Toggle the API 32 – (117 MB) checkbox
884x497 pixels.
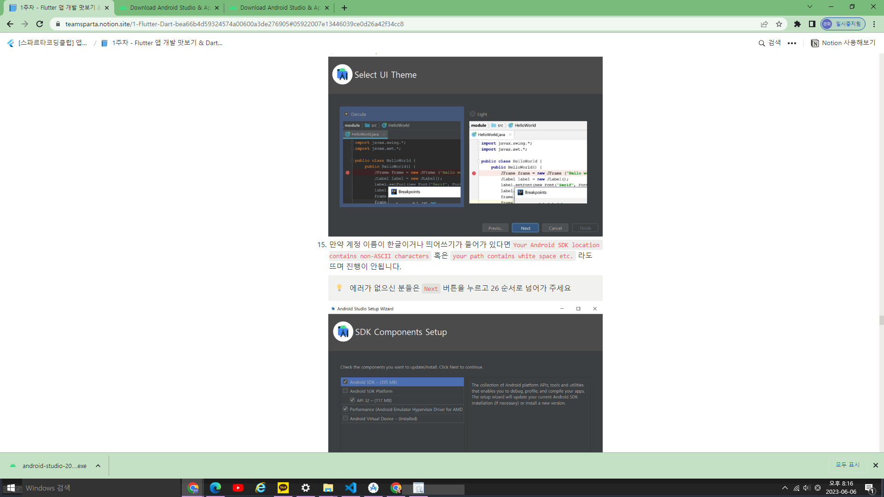(352, 400)
